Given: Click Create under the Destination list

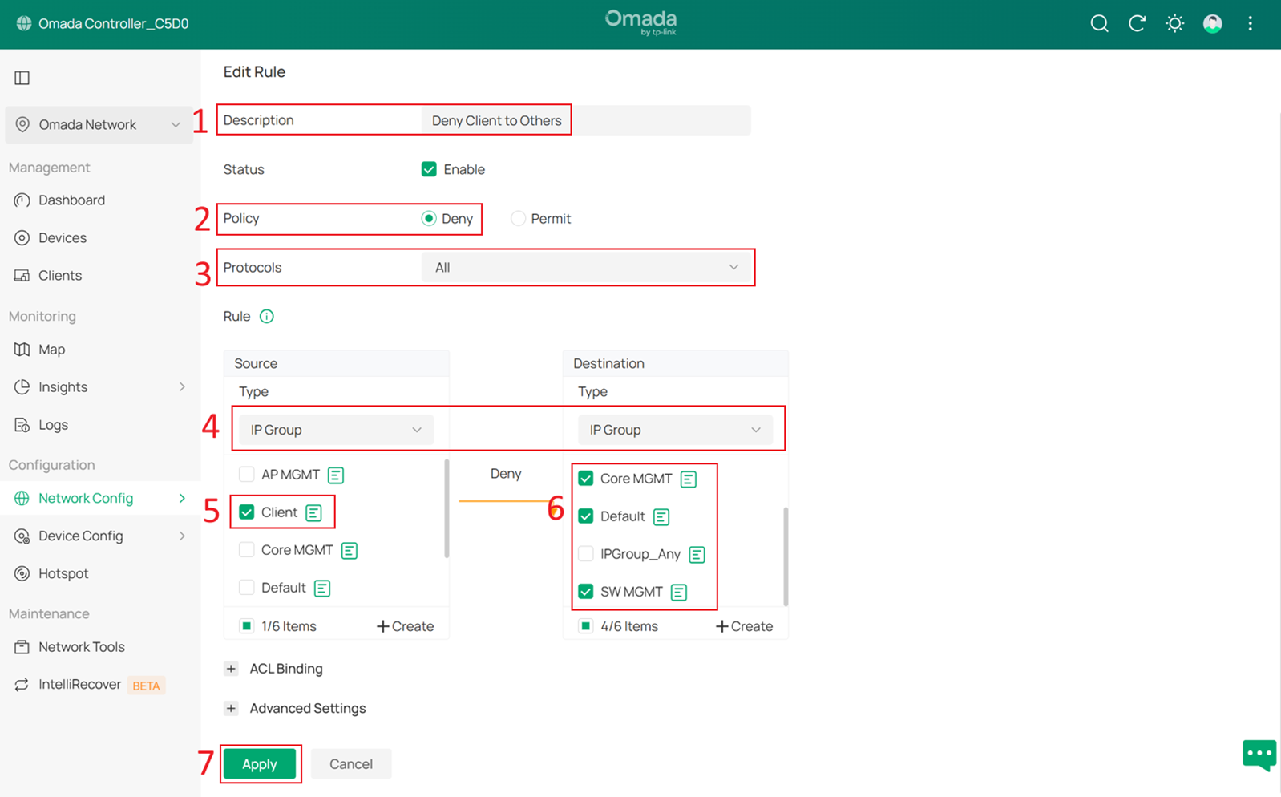Looking at the screenshot, I should (744, 626).
